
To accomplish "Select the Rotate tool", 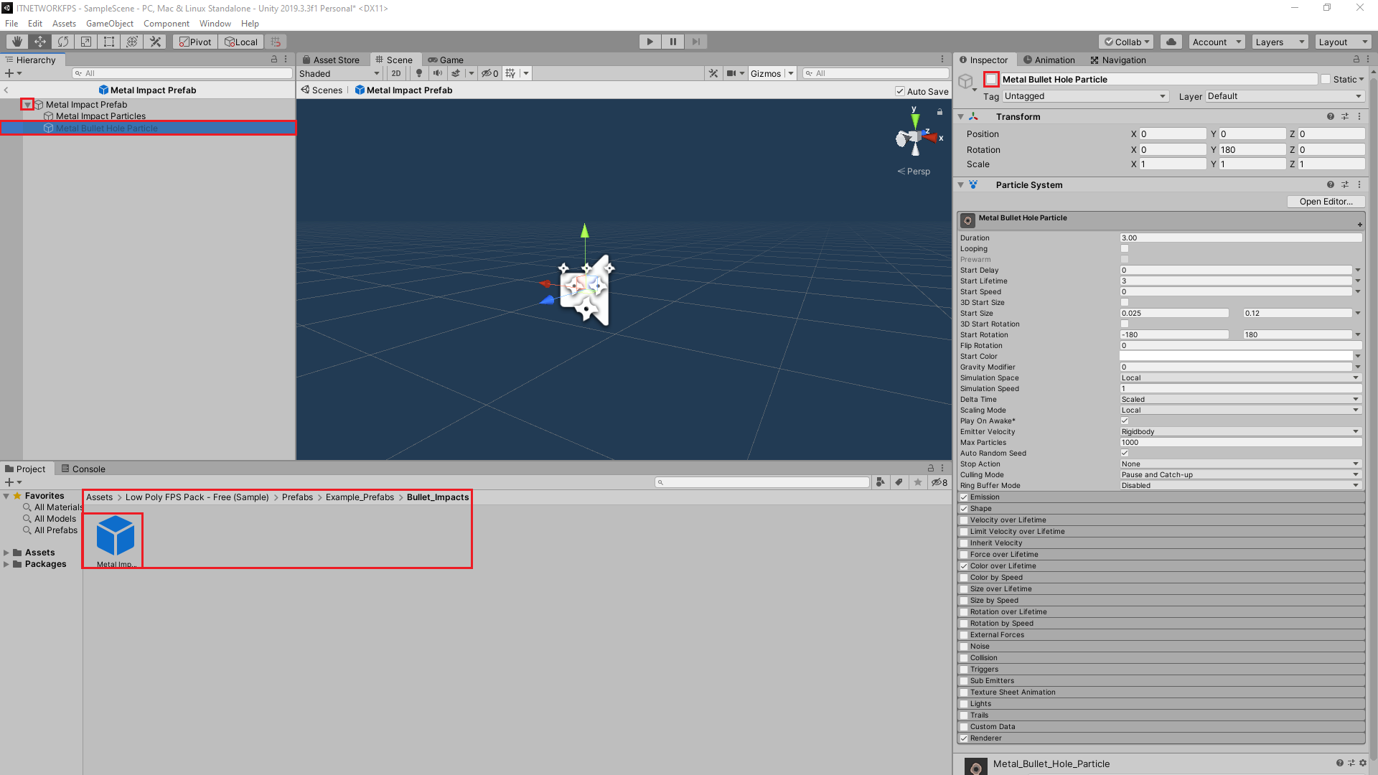I will coord(63,42).
